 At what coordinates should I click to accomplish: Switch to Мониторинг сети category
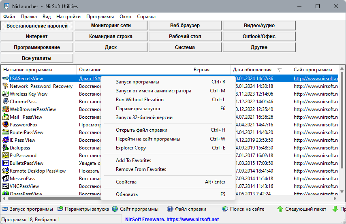pyautogui.click(x=111, y=26)
